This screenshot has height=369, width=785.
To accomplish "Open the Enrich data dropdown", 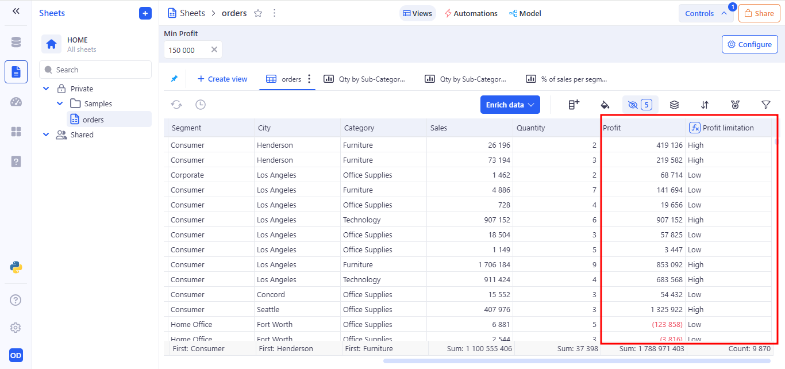I will (x=510, y=105).
